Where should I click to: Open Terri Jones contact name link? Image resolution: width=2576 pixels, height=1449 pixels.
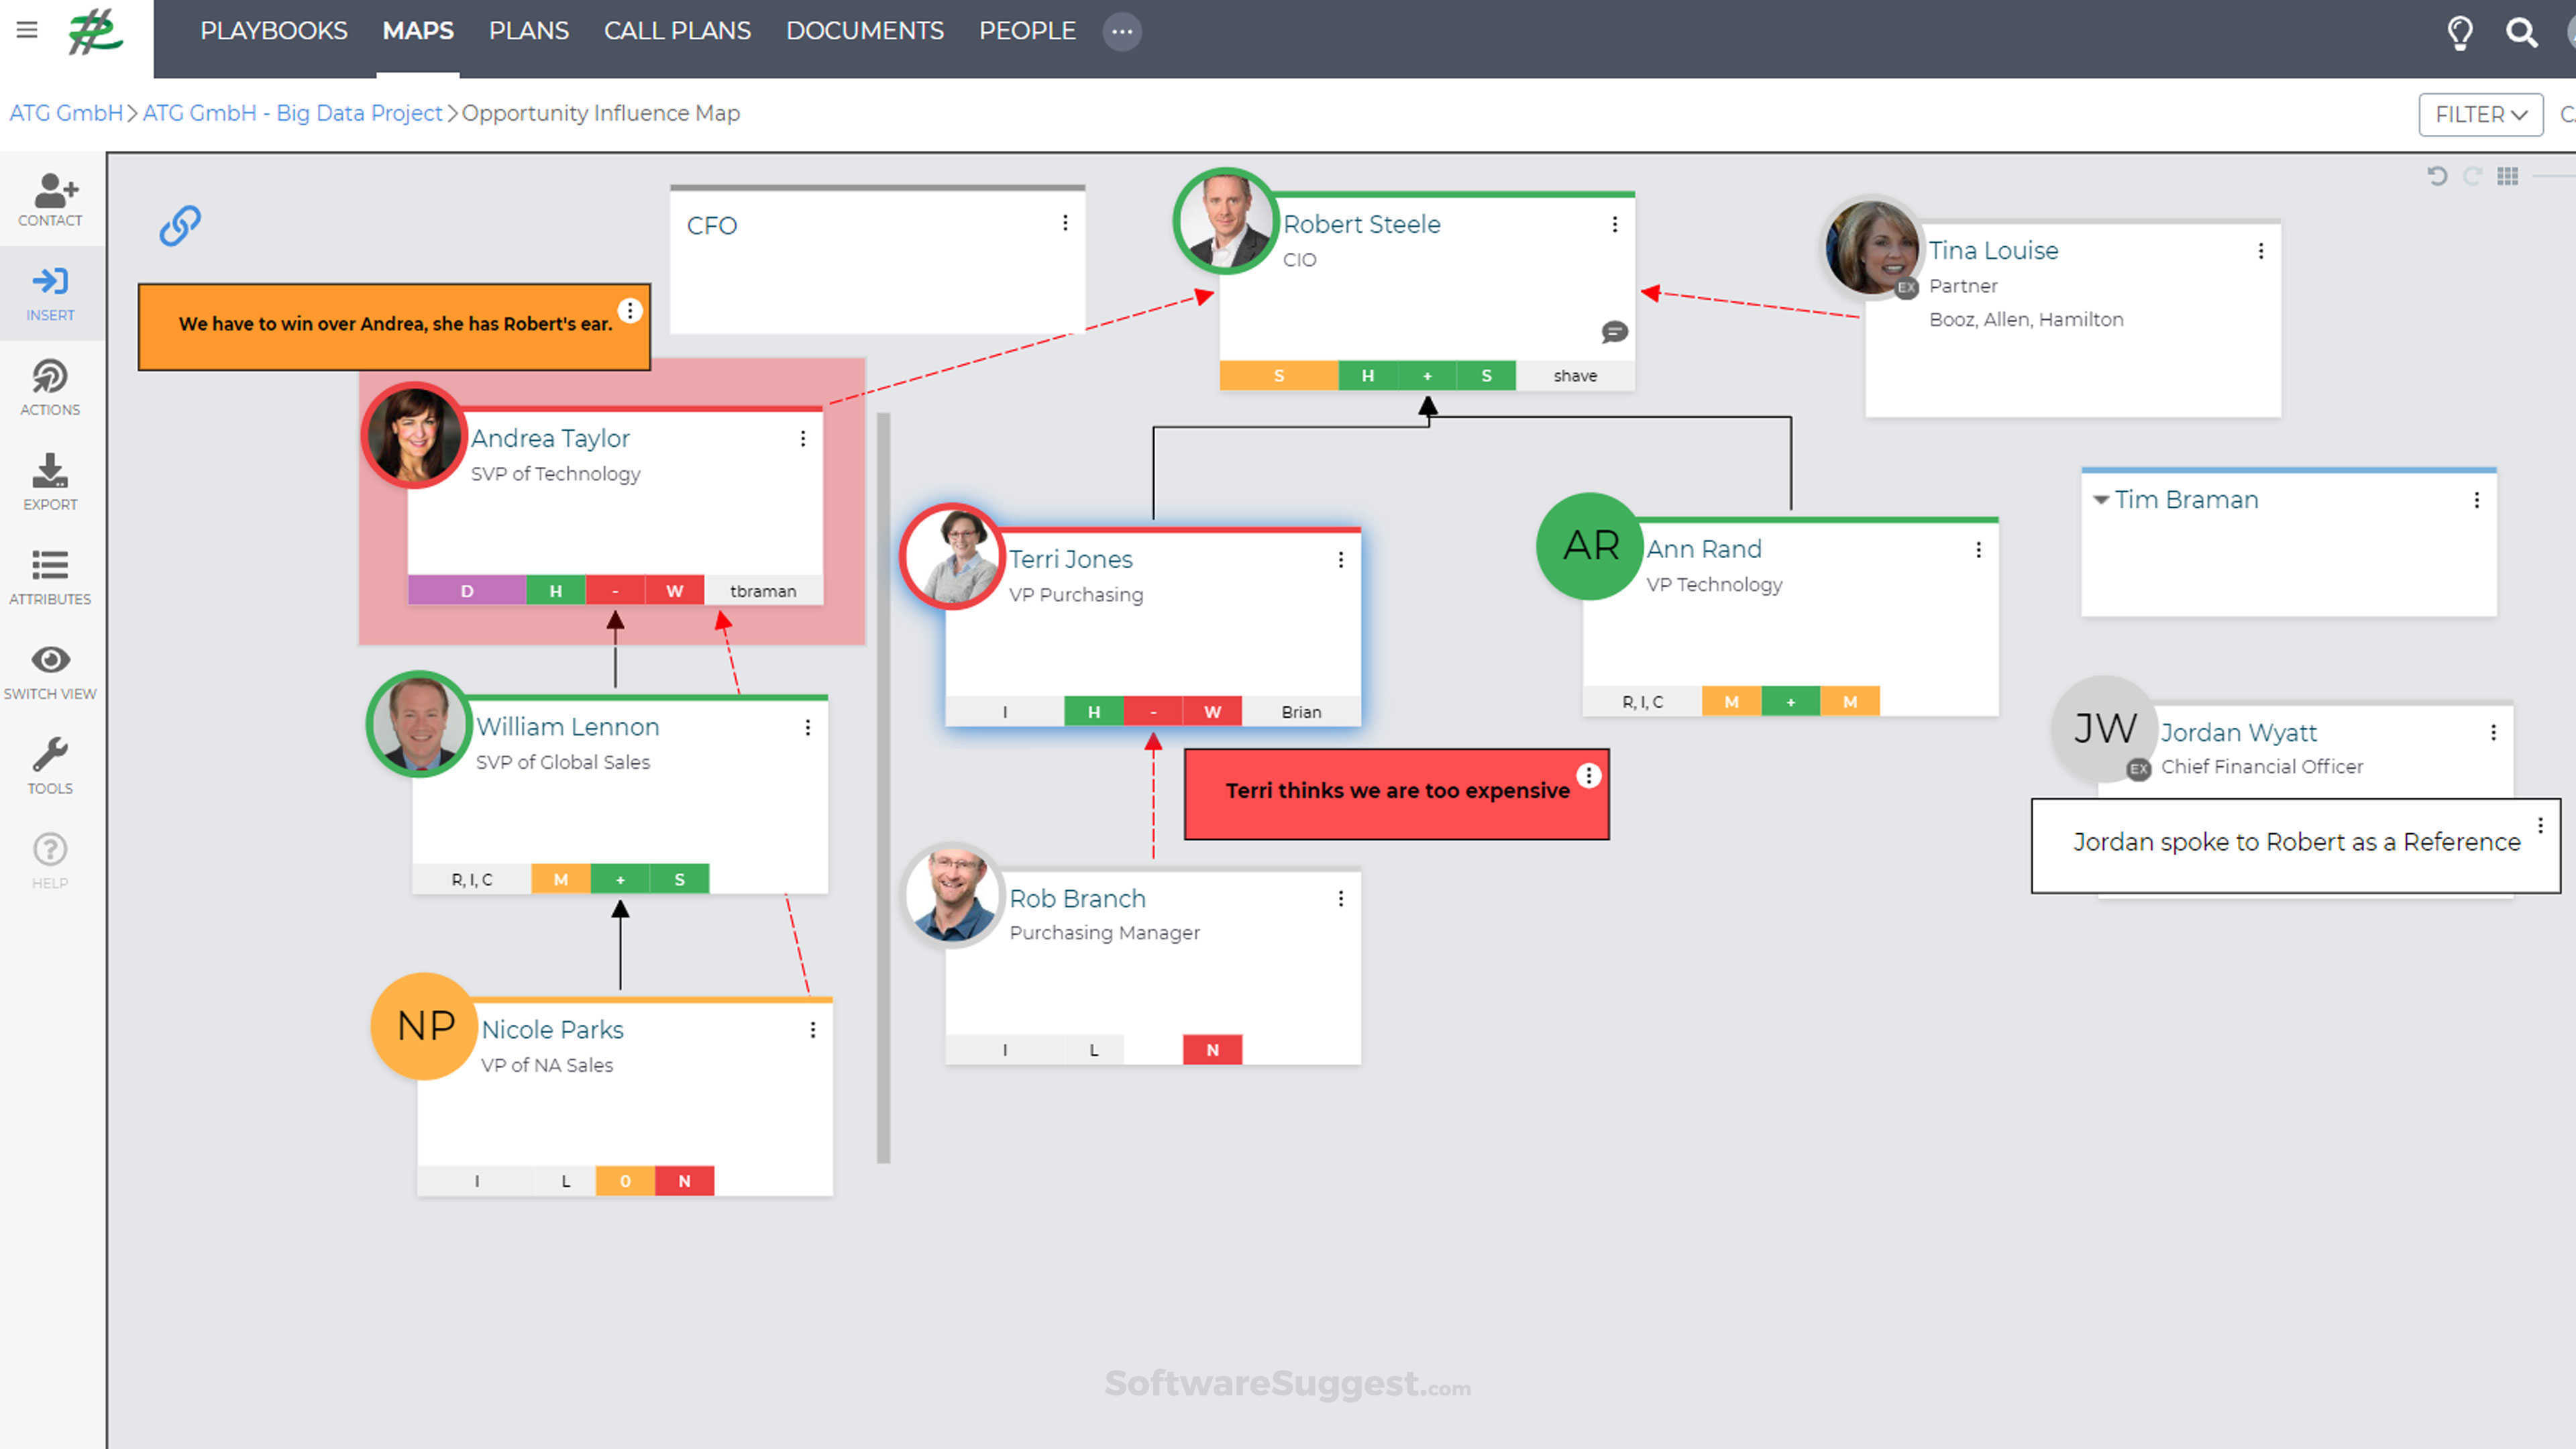point(1070,559)
